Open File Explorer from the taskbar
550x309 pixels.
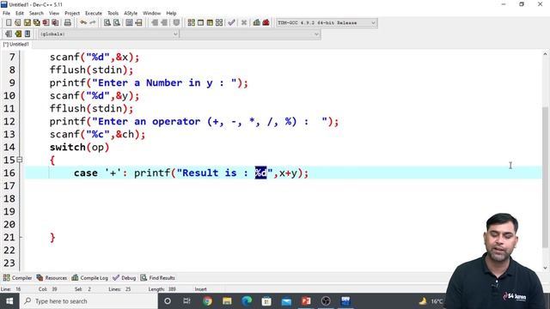coord(227,301)
